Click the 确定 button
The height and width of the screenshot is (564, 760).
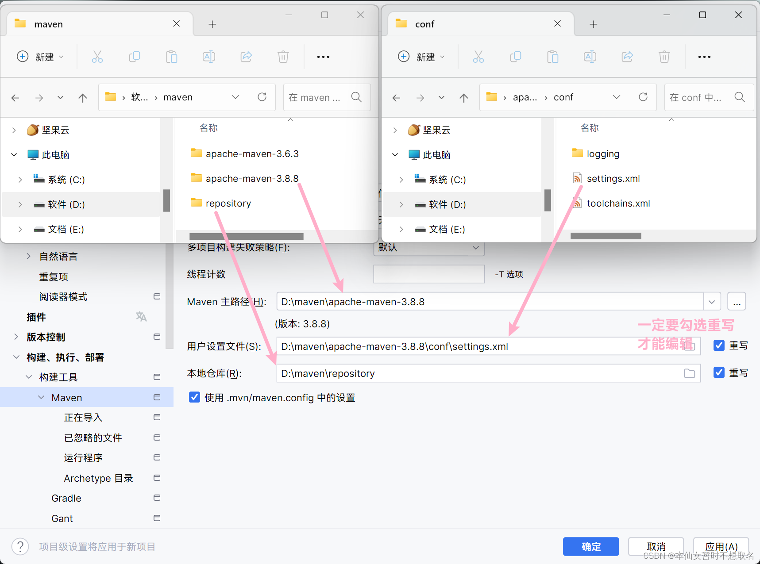coord(591,547)
